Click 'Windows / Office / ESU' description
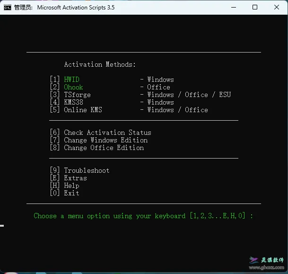The width and height of the screenshot is (288, 274). tap(189, 95)
